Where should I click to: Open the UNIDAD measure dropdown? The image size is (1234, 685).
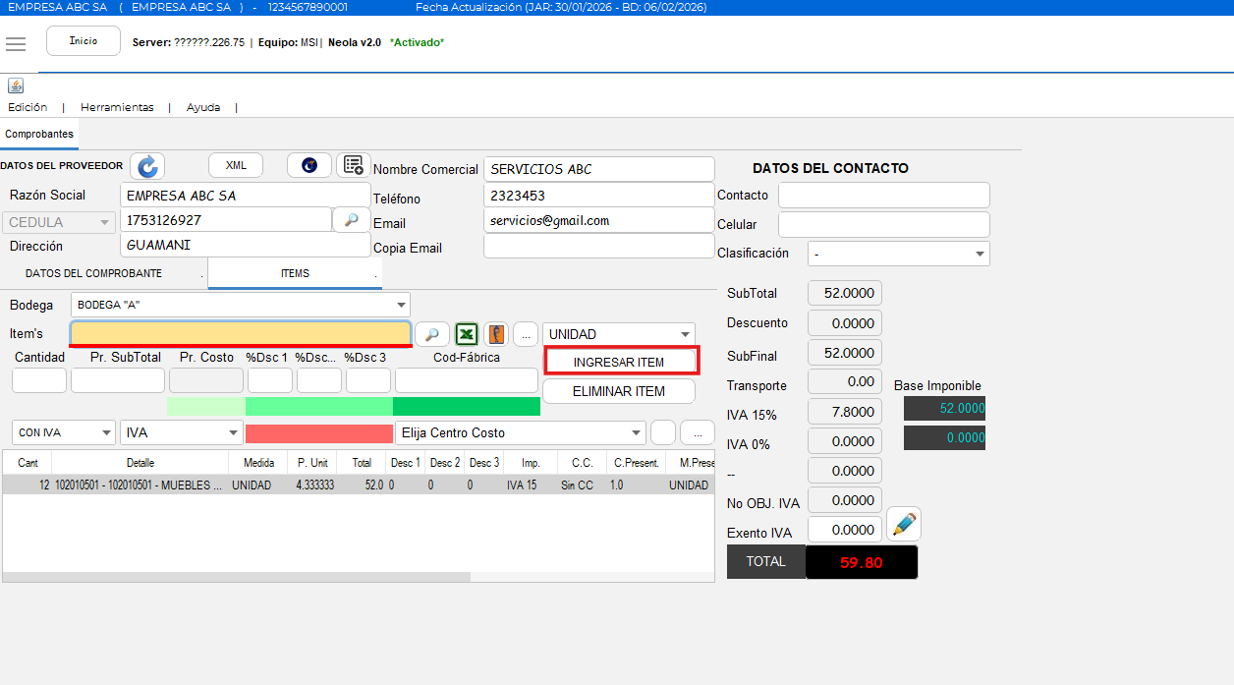tap(685, 334)
